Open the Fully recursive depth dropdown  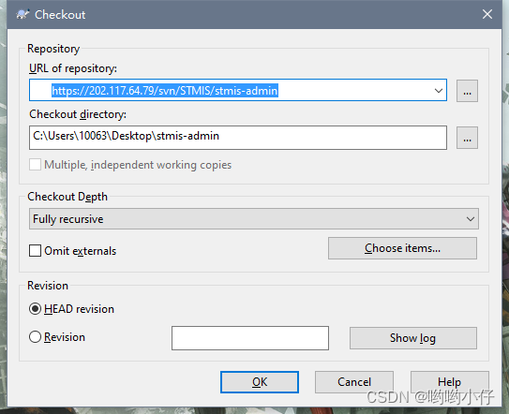coord(253,219)
